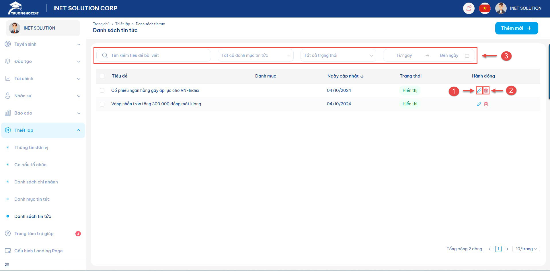Click trash icon for 'Vàng nhẫn trơn' row
Image resolution: width=550 pixels, height=271 pixels.
(486, 104)
